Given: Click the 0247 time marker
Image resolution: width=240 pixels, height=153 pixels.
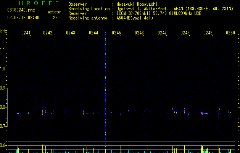Looking at the screenshot, I should point(162,33).
